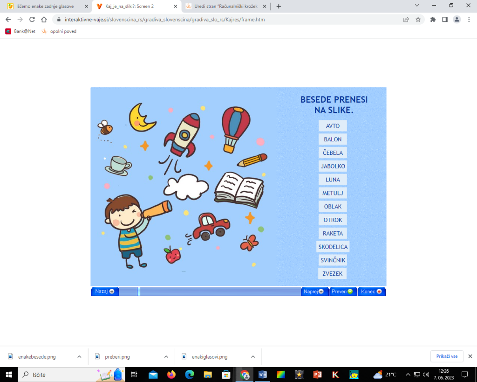The image size is (477, 382).
Task: Open Word from the Windows taskbar
Action: pos(261,375)
